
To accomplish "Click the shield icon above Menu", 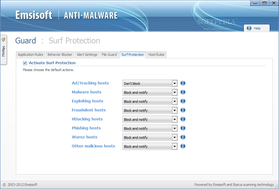I will [x=3, y=39].
